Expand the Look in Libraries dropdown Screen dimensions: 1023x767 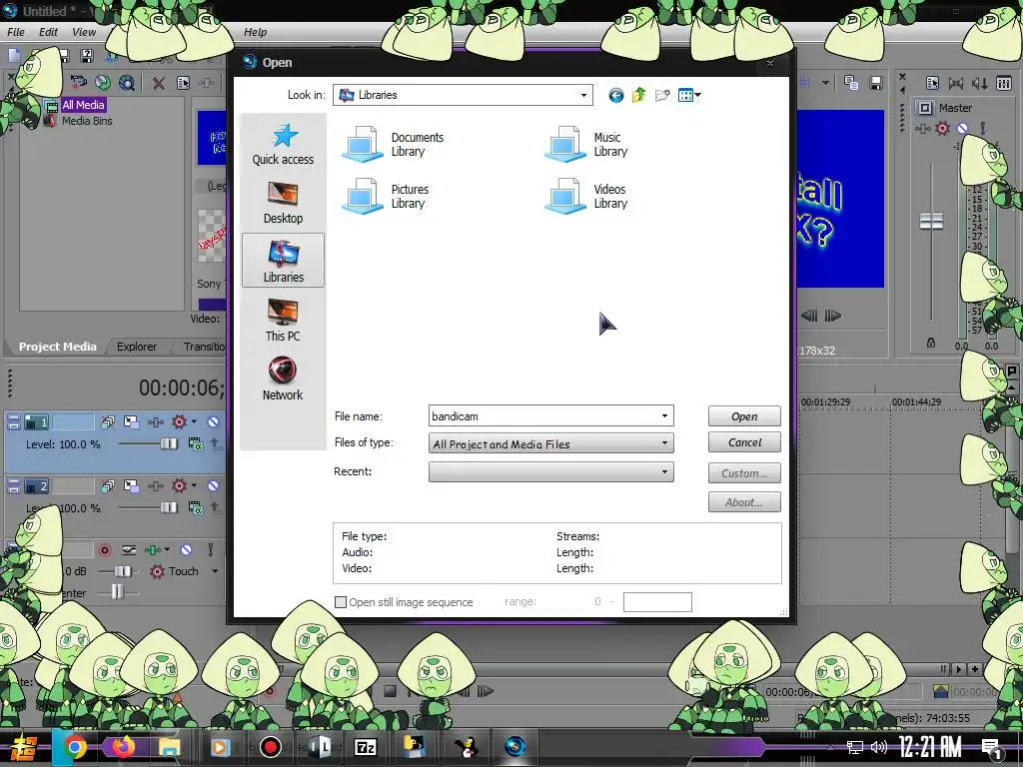coord(583,95)
